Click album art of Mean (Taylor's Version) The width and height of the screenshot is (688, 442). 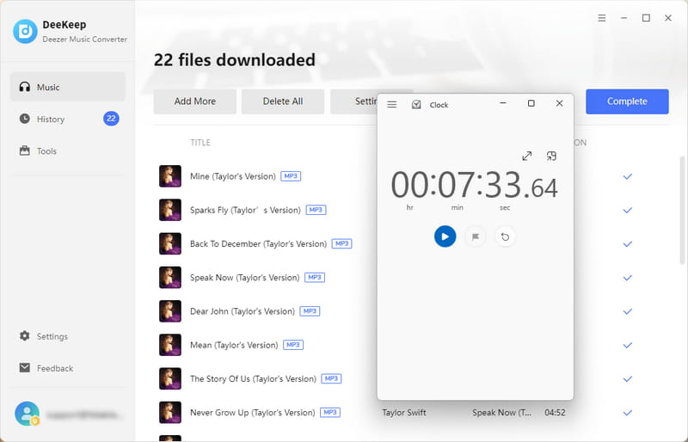click(x=170, y=345)
